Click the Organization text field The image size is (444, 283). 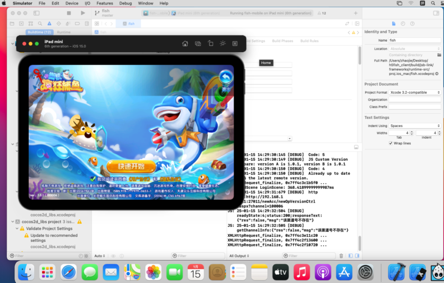(x=414, y=99)
